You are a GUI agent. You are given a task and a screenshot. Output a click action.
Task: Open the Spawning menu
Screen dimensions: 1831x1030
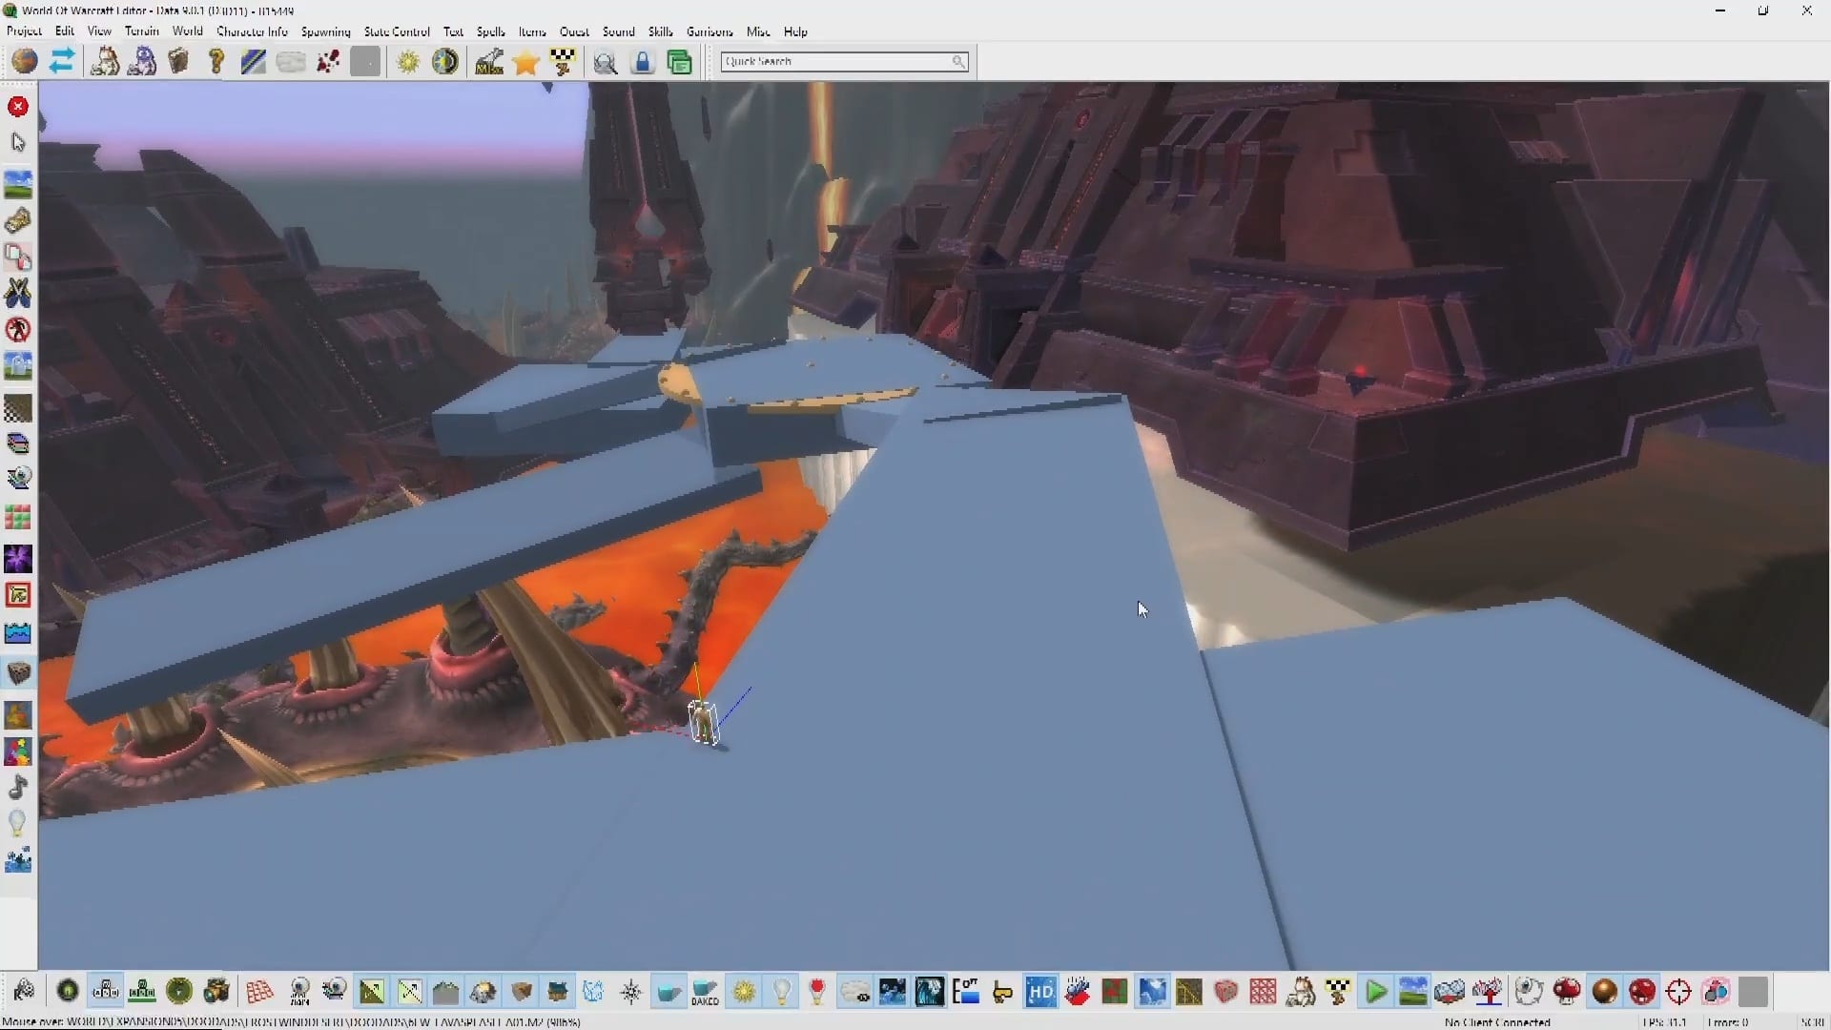pos(325,31)
